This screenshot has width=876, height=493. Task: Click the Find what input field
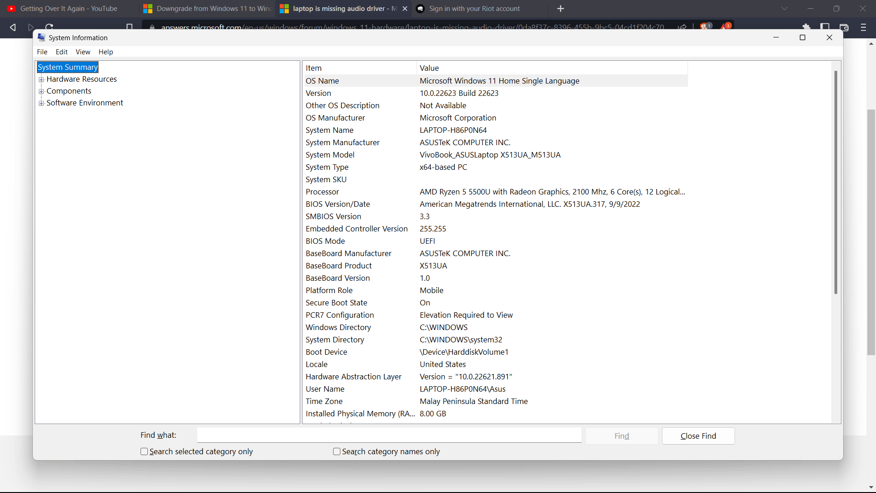[x=389, y=435]
